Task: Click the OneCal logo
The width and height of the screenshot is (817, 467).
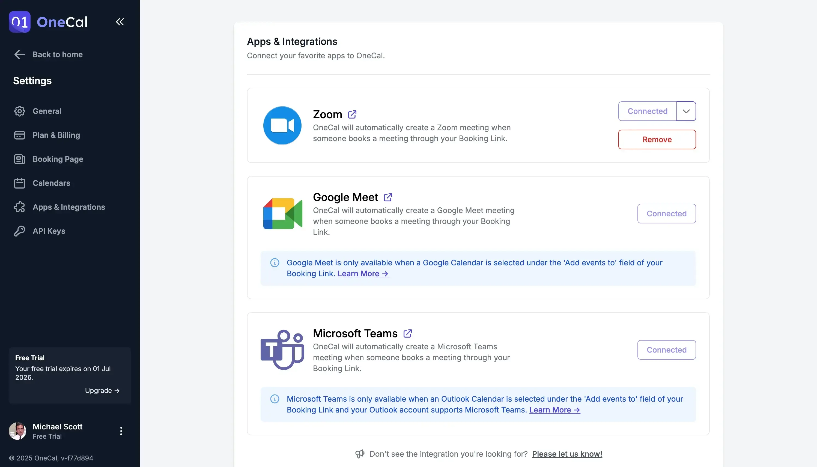Action: (x=48, y=22)
